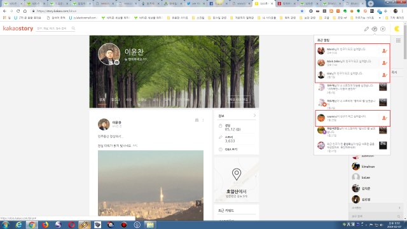The image size is (407, 229).
Task: Click the bookmark icon on the post
Action: (197, 120)
